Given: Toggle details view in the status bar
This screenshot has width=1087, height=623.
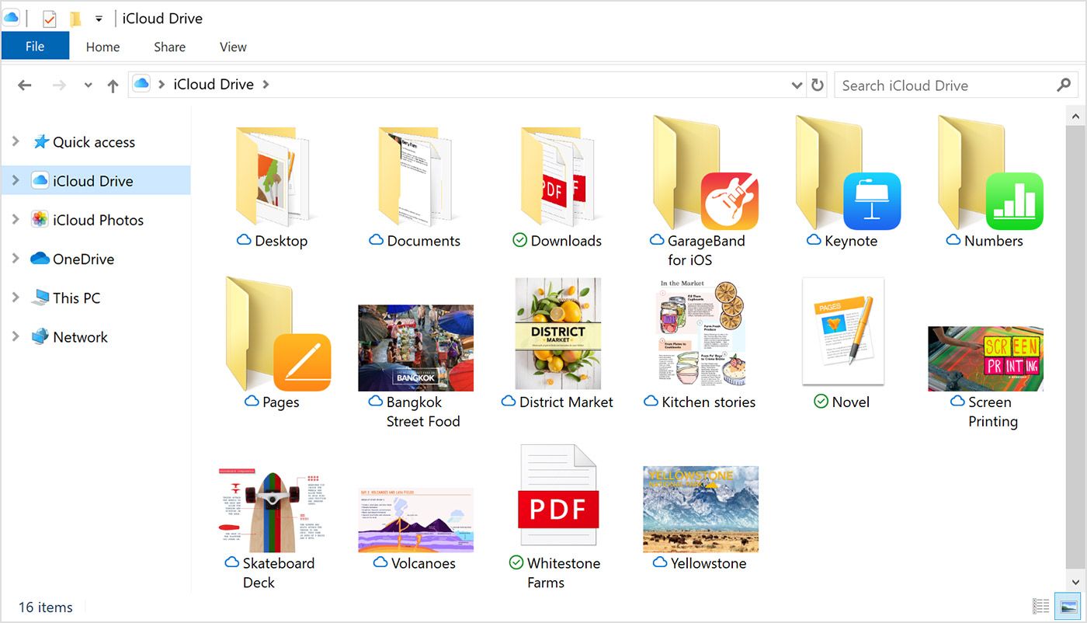Looking at the screenshot, I should point(1040,606).
